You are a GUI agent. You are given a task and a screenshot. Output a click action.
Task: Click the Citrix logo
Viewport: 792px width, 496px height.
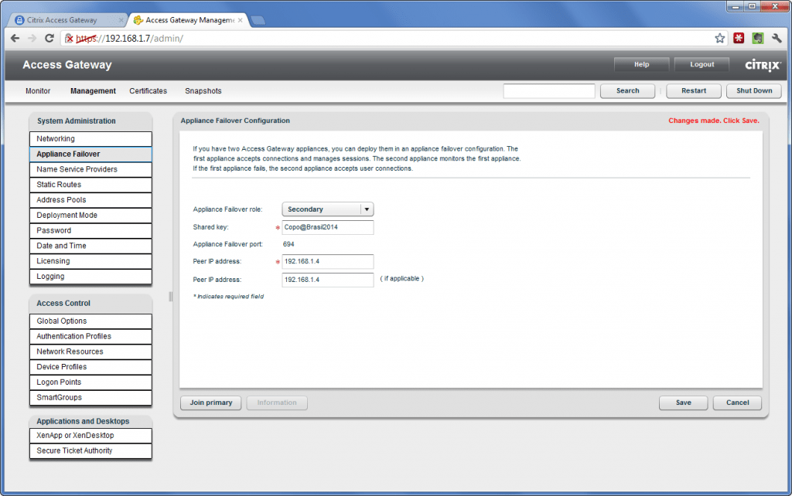point(763,65)
